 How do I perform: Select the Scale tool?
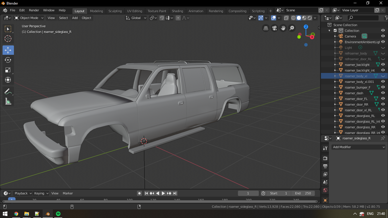[8, 70]
